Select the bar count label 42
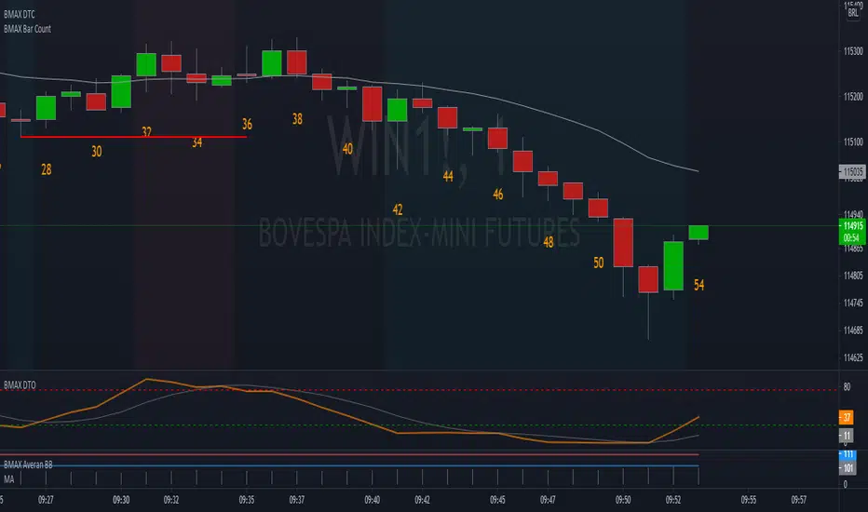This screenshot has height=512, width=868. tap(398, 209)
